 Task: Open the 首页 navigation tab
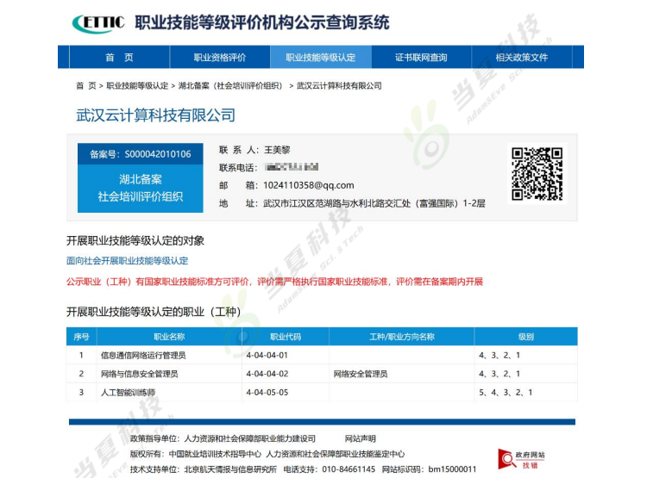point(119,58)
